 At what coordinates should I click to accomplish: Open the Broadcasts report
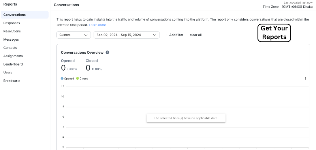tap(12, 81)
